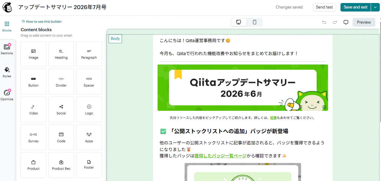Pick the Social content block
381x181 pixels.
pos(61,110)
